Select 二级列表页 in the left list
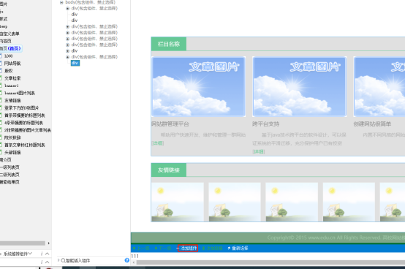The width and height of the screenshot is (405, 269). pyautogui.click(x=10, y=175)
